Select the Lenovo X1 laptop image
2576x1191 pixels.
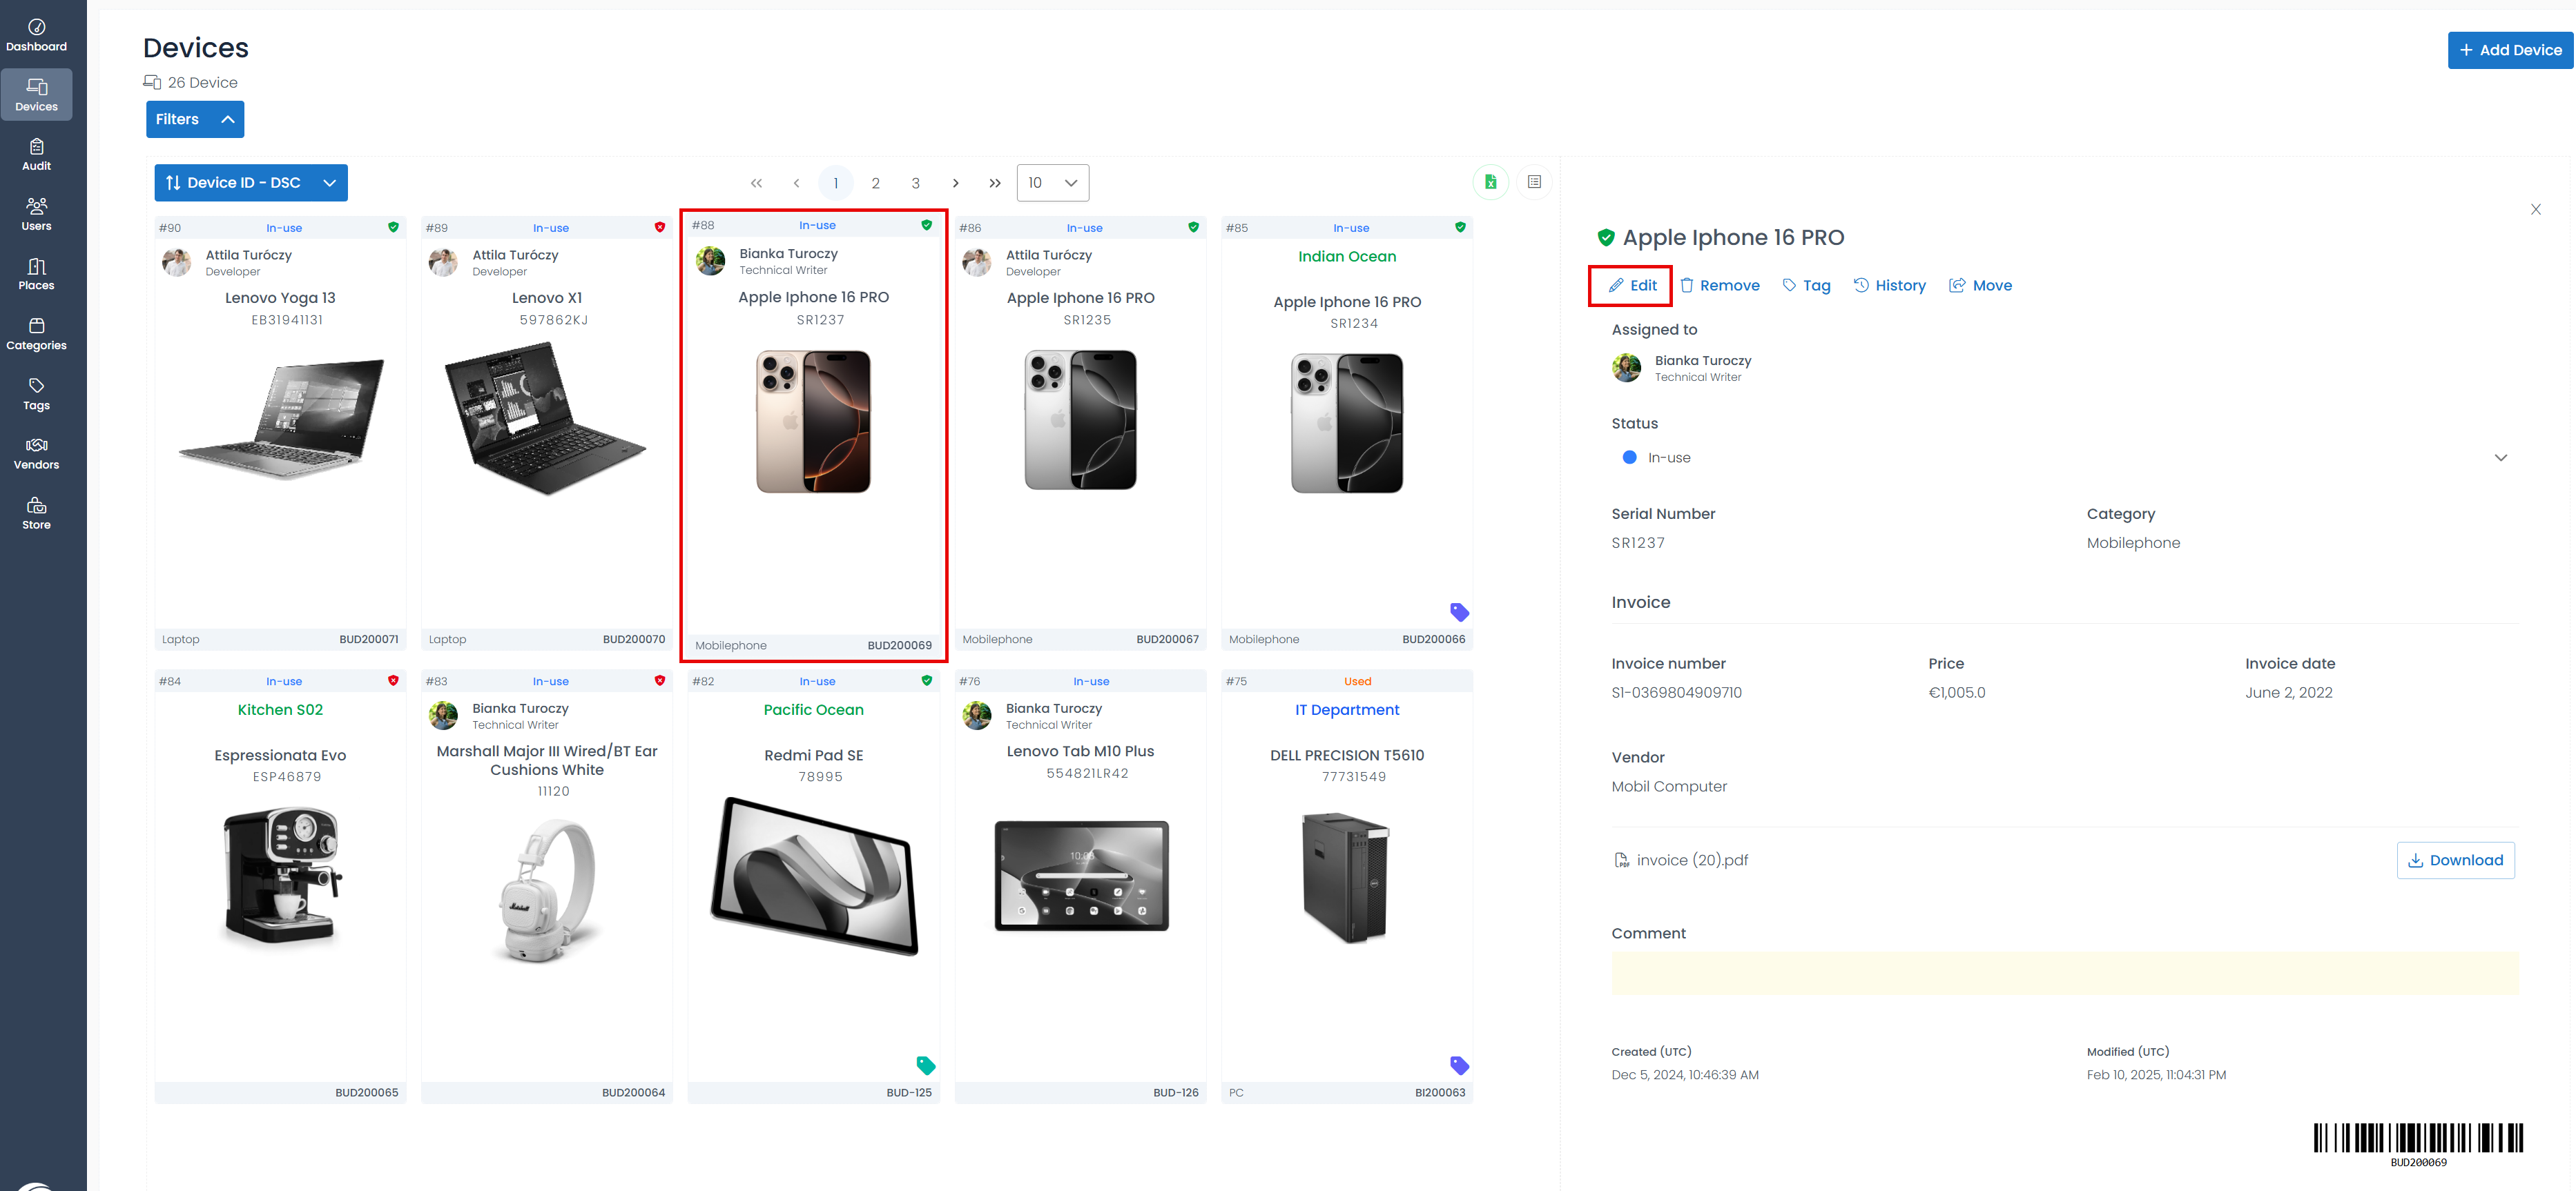(x=546, y=417)
